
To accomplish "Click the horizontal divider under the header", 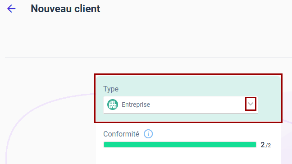I will click(148, 58).
